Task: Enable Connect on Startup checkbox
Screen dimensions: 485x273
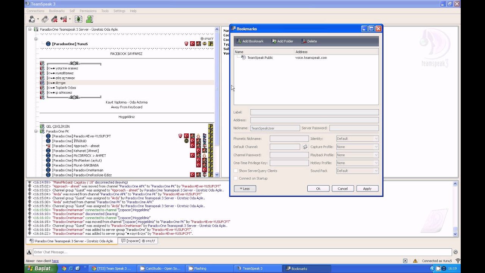Action: coord(236,179)
